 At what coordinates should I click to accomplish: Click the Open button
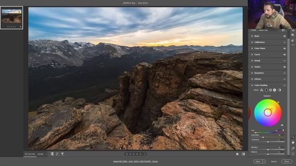[x=258, y=161]
